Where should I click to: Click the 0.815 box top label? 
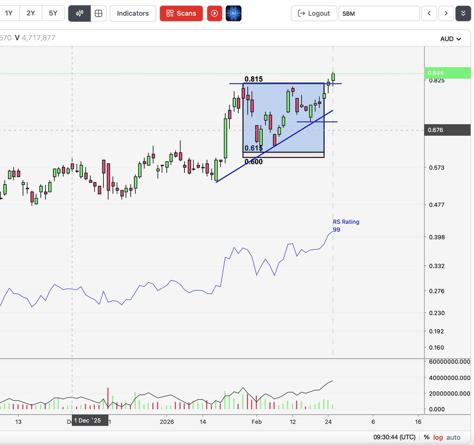pos(254,79)
